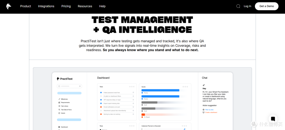Click the Create a dashboard suggestion

[x=211, y=112]
